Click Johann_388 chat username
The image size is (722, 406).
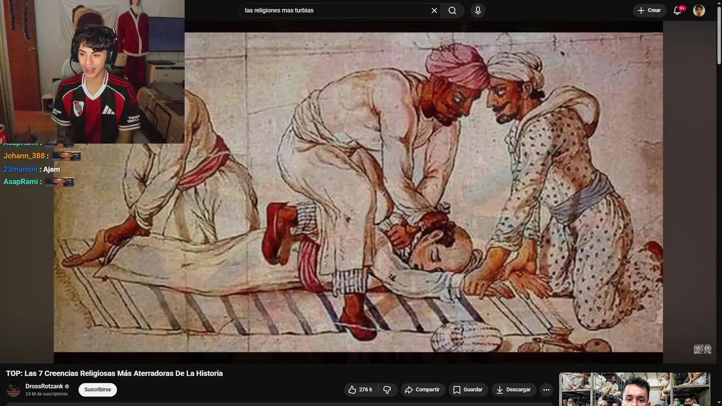(x=24, y=156)
